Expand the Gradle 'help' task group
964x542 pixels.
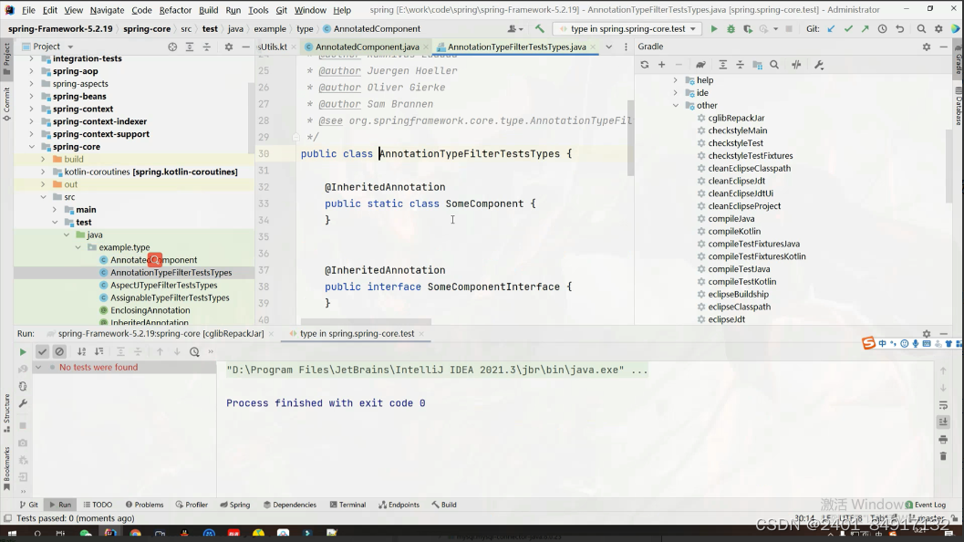click(x=675, y=80)
